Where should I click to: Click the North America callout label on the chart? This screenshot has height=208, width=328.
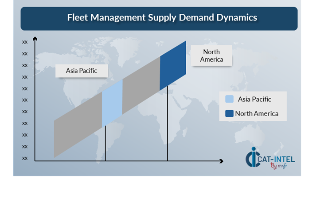pyautogui.click(x=211, y=56)
